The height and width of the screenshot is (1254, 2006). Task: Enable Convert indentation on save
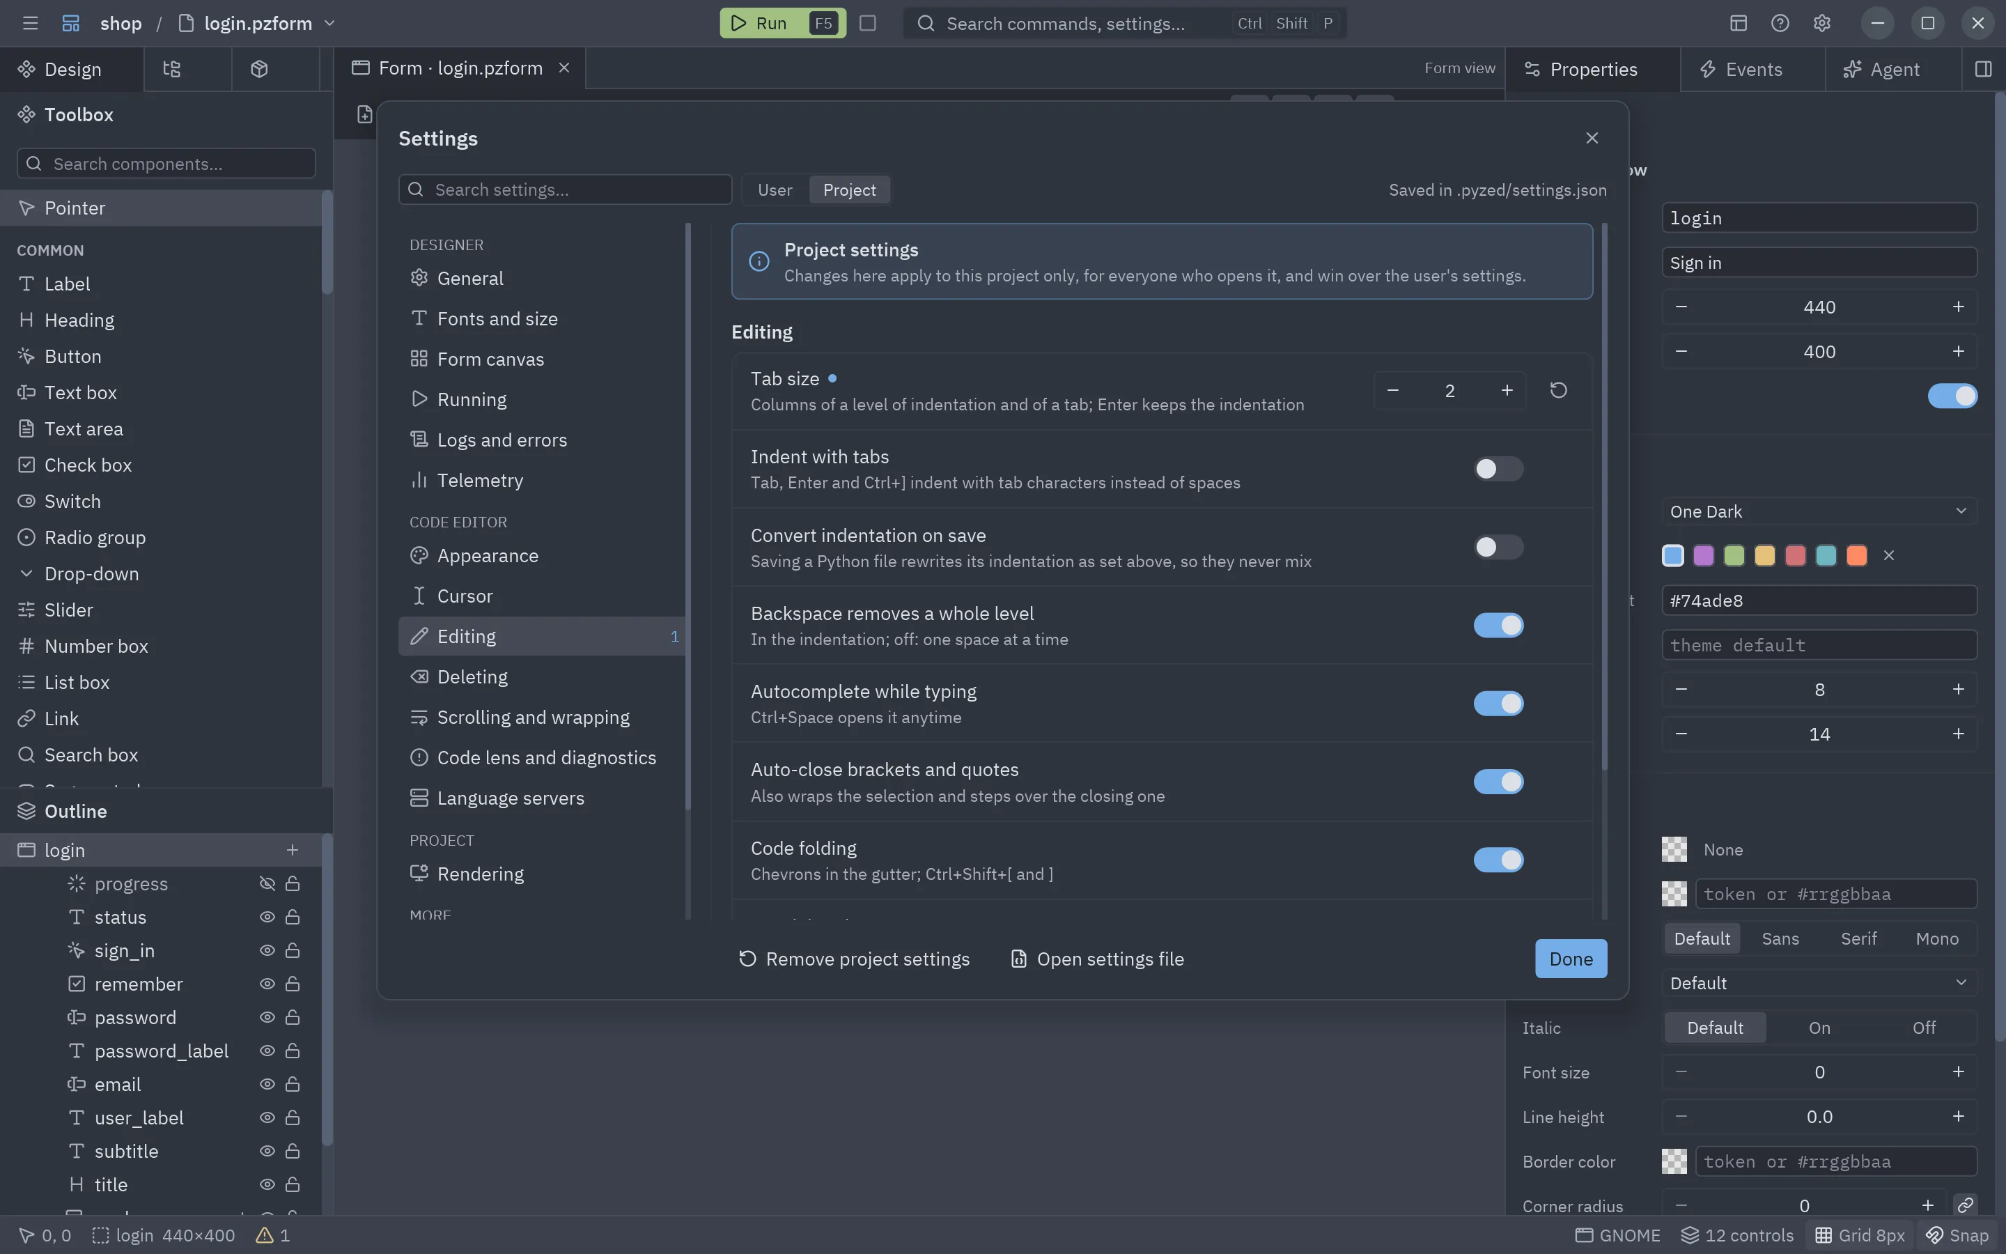(x=1498, y=548)
